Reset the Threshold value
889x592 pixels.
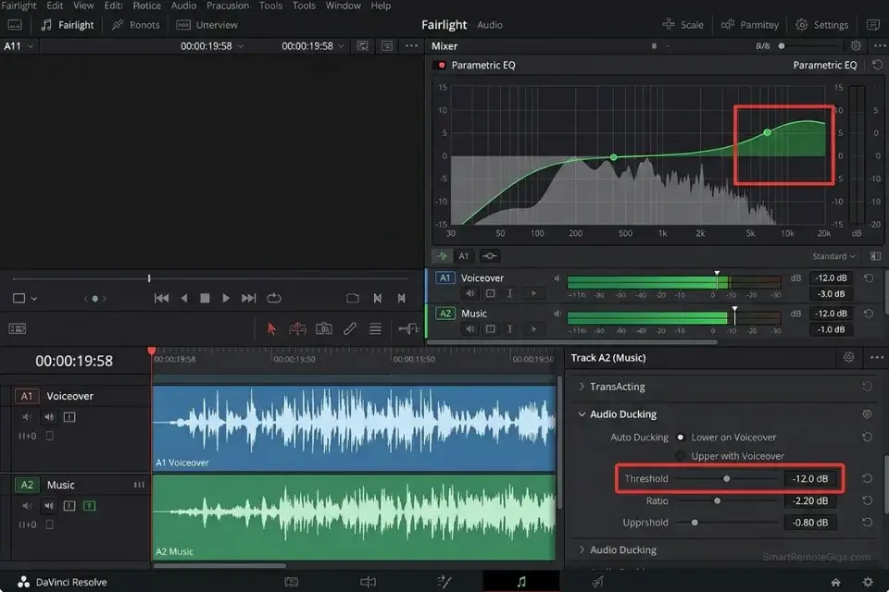(867, 479)
